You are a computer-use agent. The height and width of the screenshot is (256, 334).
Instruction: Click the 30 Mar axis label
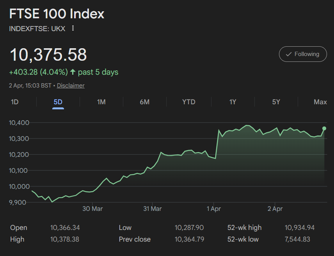[x=92, y=209]
